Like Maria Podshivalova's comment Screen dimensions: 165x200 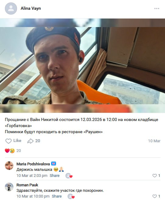point(156,176)
